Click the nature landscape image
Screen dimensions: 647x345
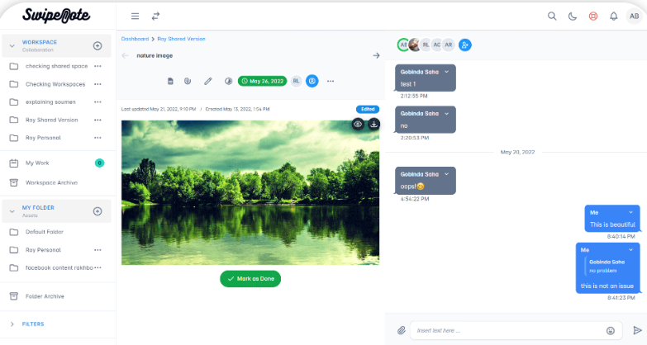[x=250, y=192]
